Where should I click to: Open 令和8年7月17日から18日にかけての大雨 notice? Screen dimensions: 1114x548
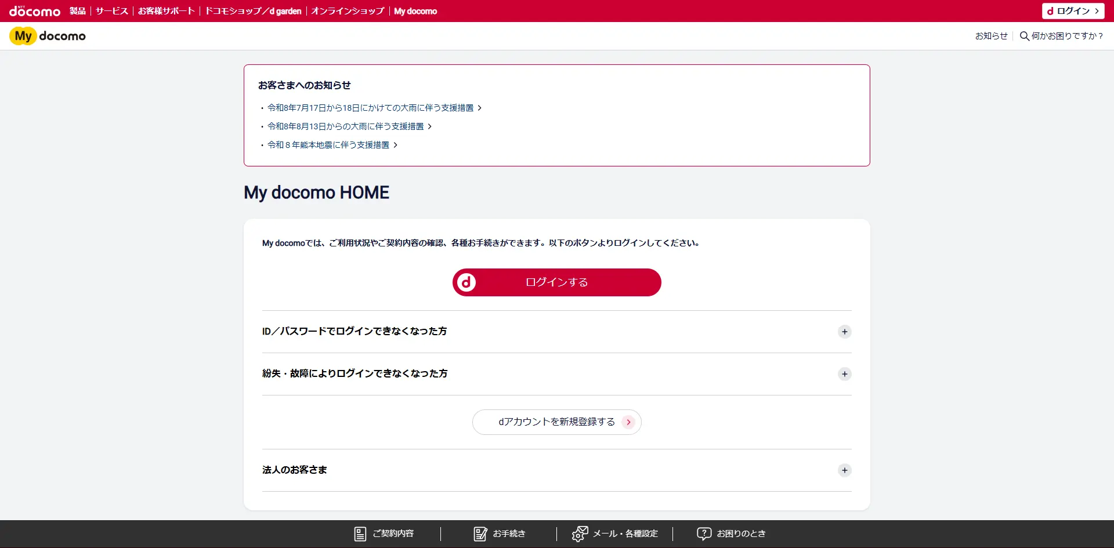point(374,108)
